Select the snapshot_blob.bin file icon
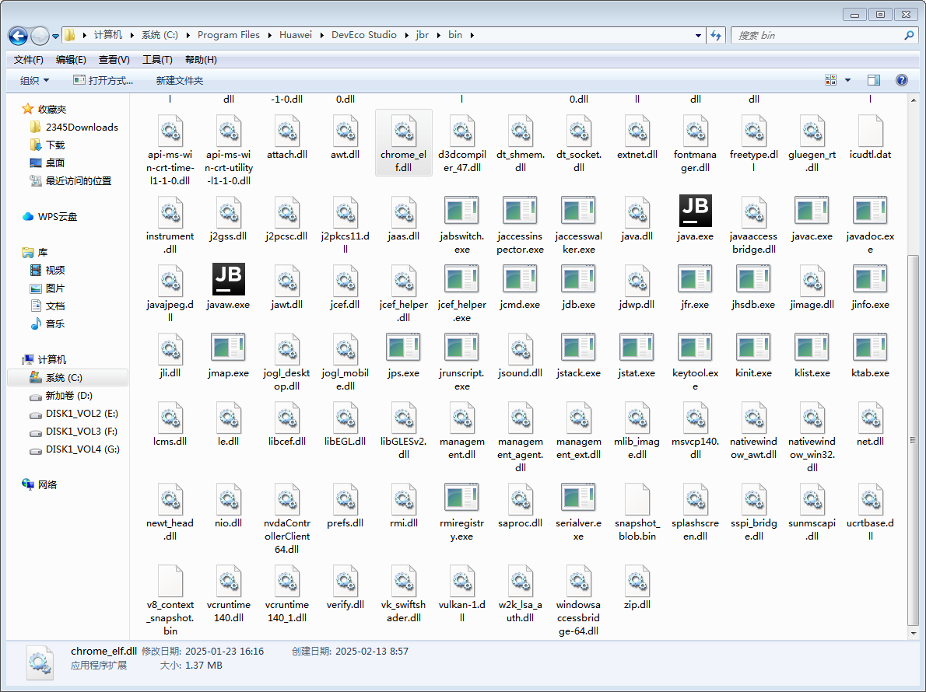The height and width of the screenshot is (692, 926). click(x=637, y=499)
